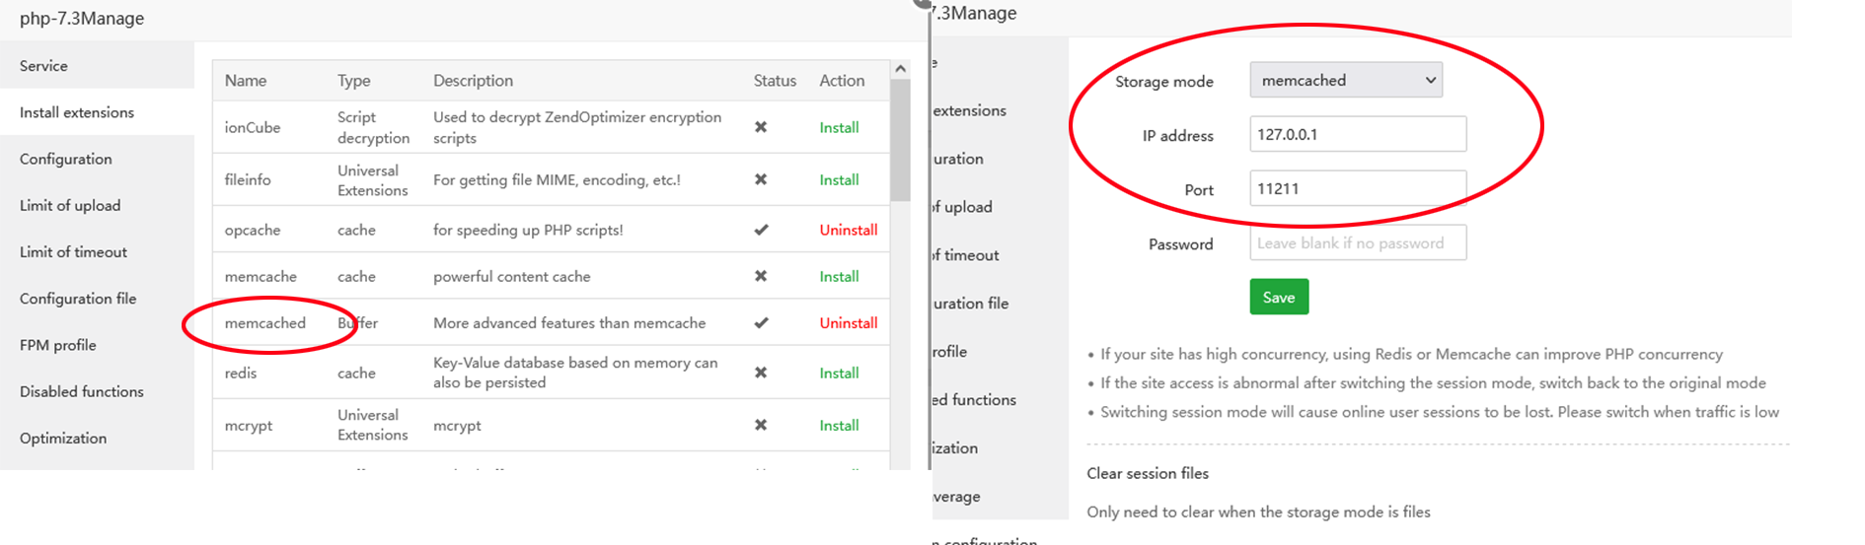Open the Storage mode dropdown
The width and height of the screenshot is (1865, 545).
[x=1345, y=80]
